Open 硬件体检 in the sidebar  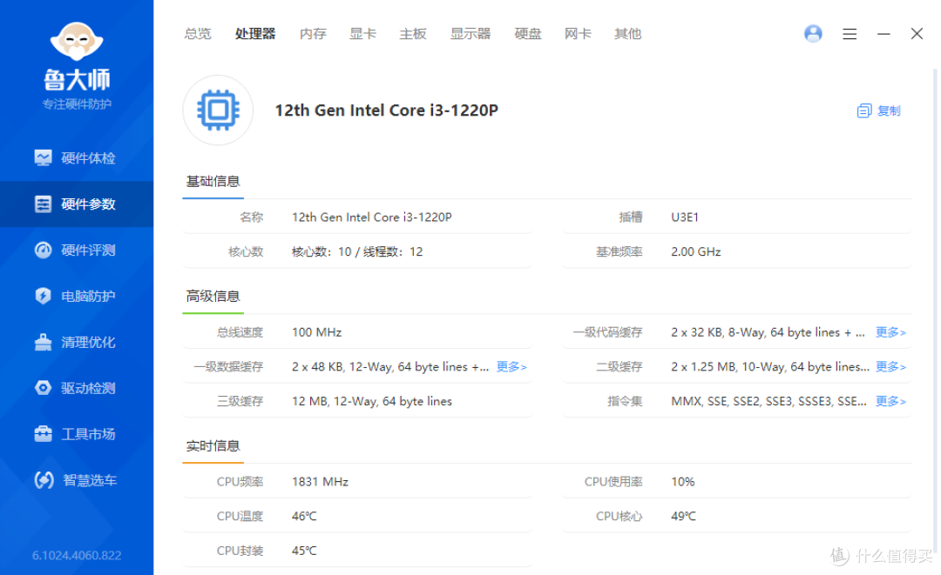pyautogui.click(x=76, y=158)
